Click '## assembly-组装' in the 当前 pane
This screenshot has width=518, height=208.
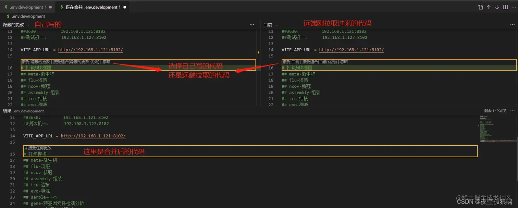coord(301,93)
